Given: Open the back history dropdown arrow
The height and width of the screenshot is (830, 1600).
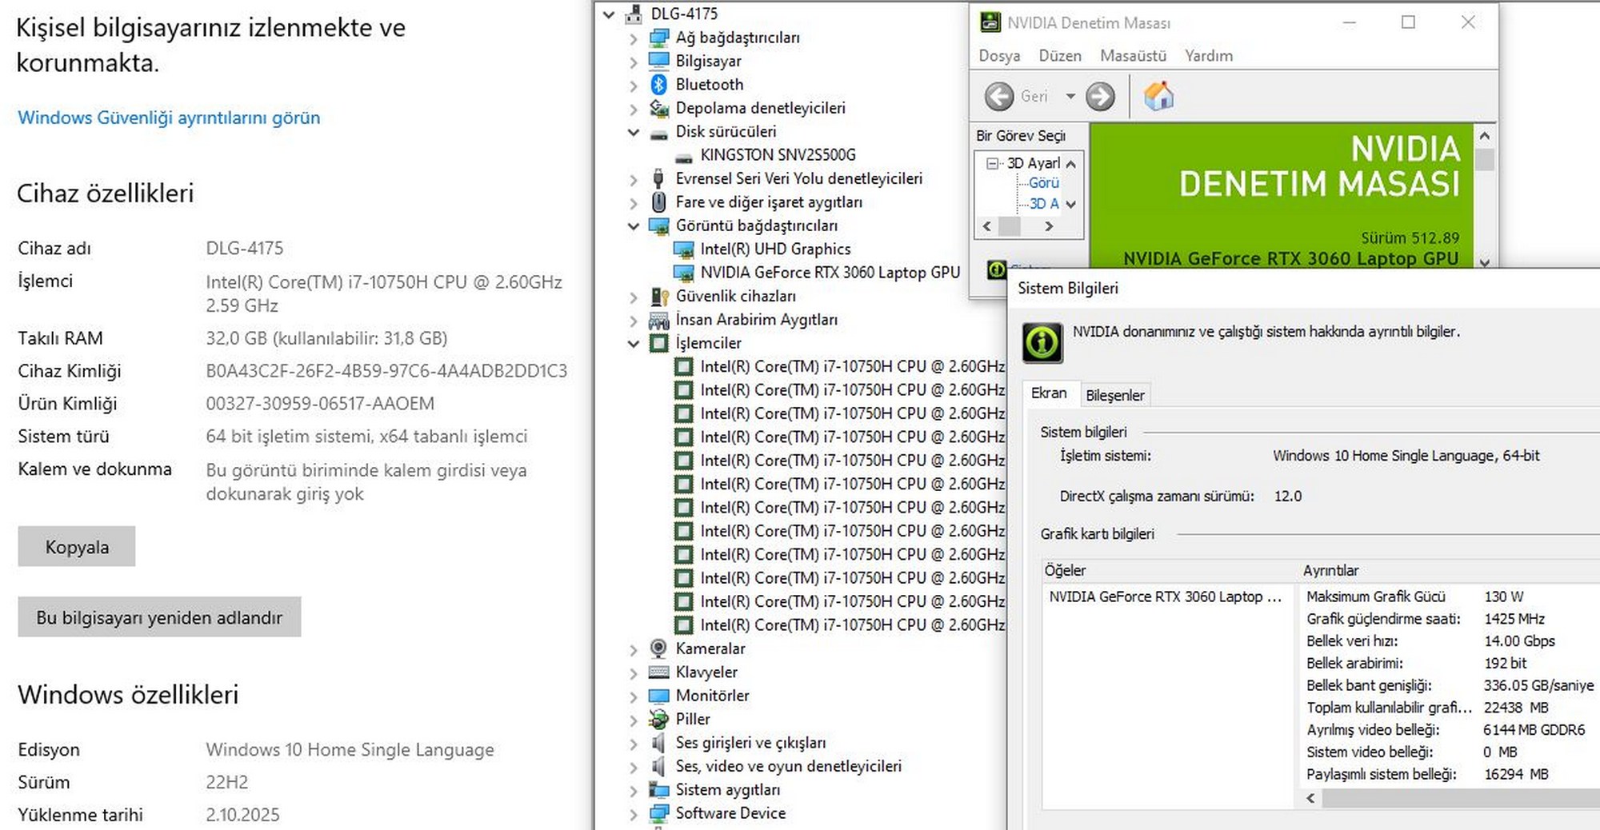Looking at the screenshot, I should point(1070,97).
